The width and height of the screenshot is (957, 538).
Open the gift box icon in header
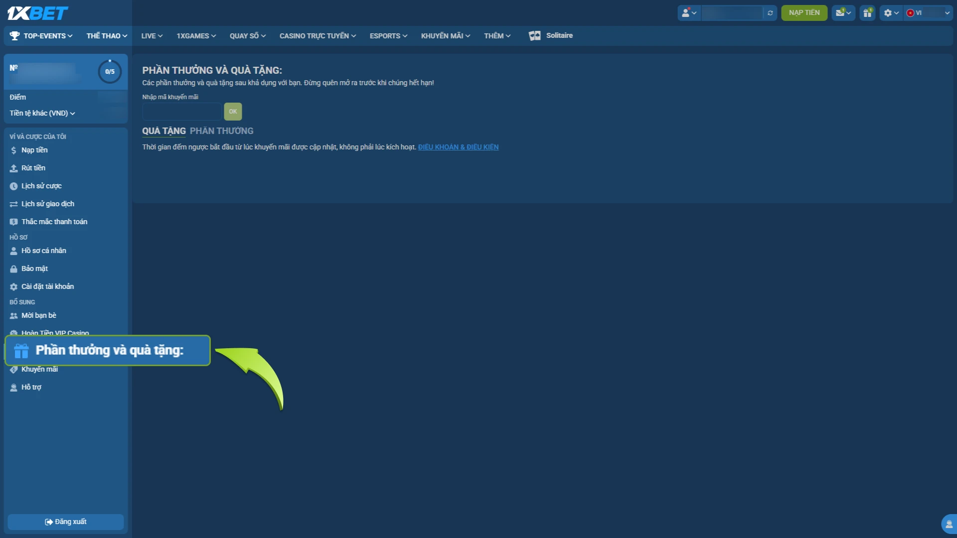click(x=868, y=13)
